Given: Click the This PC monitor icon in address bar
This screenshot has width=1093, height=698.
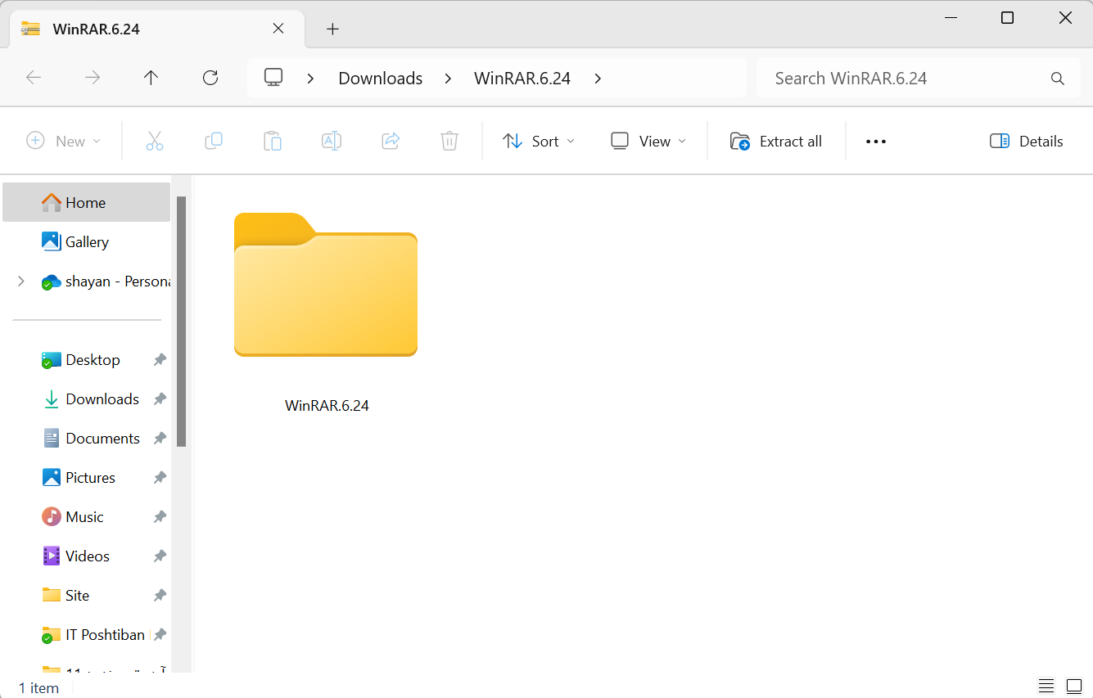Looking at the screenshot, I should point(273,78).
